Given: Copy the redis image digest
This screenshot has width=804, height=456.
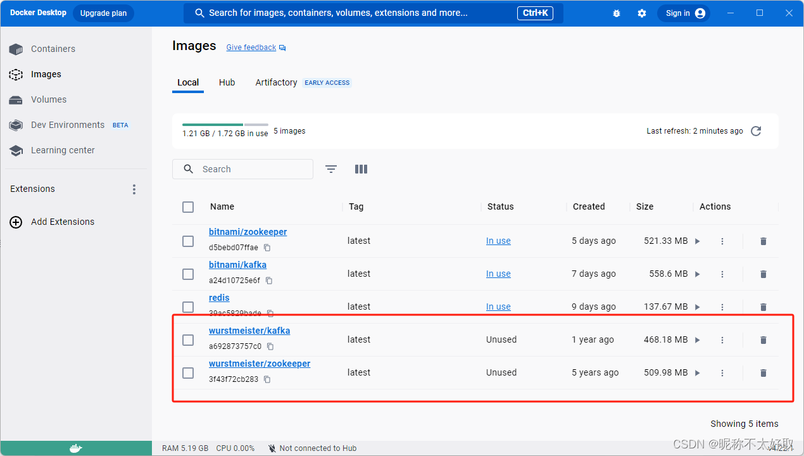Looking at the screenshot, I should coord(270,313).
